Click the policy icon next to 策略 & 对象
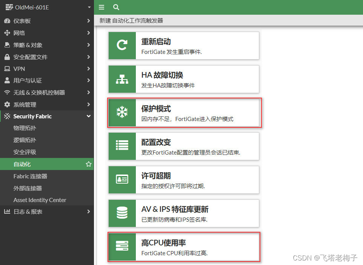 point(7,45)
